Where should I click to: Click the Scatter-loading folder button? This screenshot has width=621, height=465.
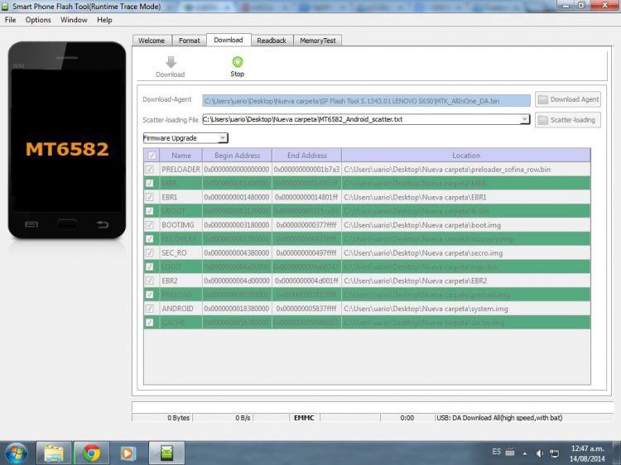(568, 120)
